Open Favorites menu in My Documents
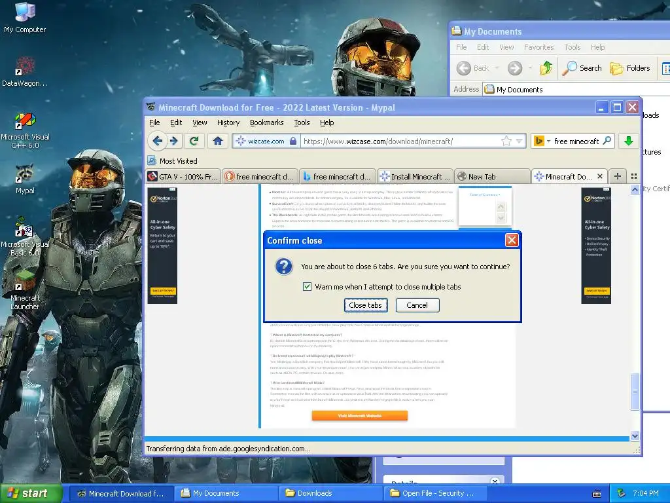 point(538,47)
